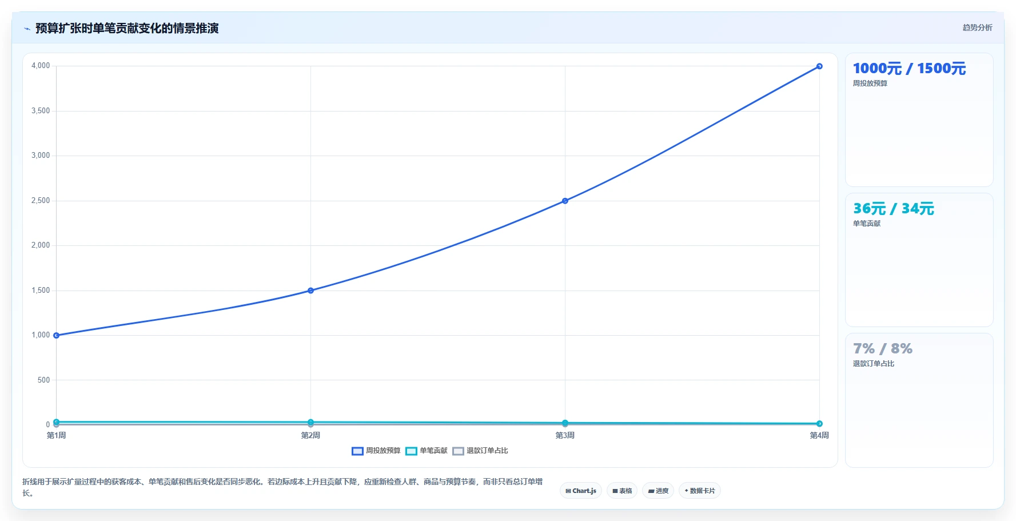
Task: Click the blue 周投放预算 legend color box
Action: pos(357,451)
